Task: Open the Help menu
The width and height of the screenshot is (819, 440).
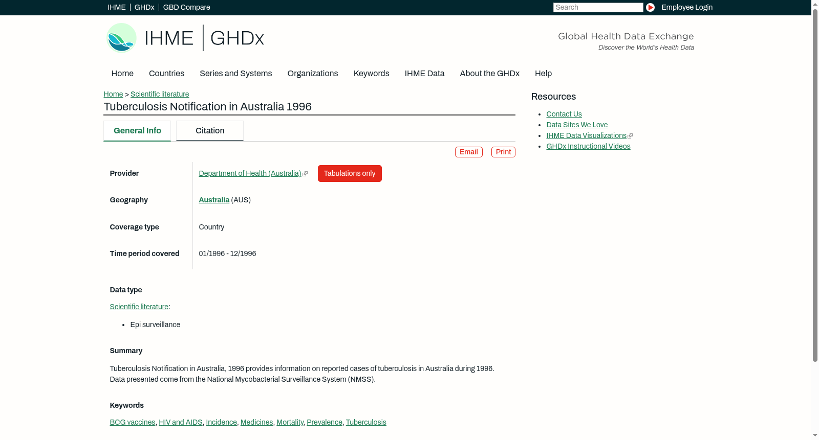Action: [543, 74]
